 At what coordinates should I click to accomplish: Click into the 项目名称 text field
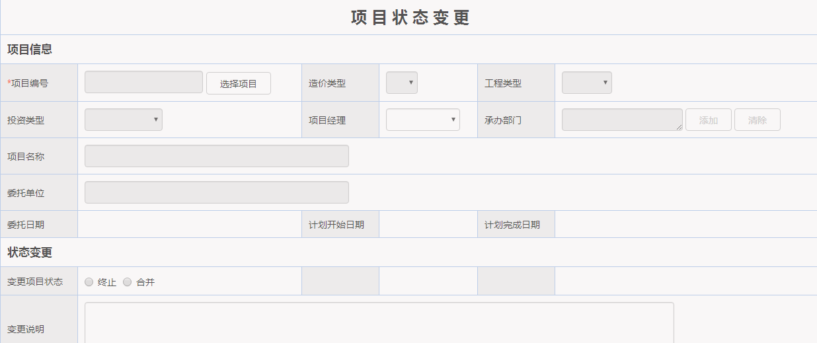[x=216, y=156]
